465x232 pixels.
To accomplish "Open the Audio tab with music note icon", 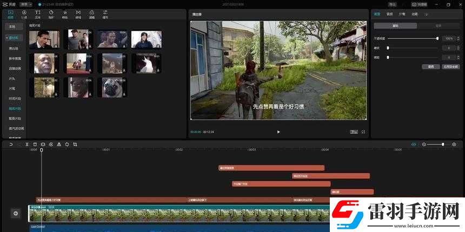I will [x=24, y=14].
